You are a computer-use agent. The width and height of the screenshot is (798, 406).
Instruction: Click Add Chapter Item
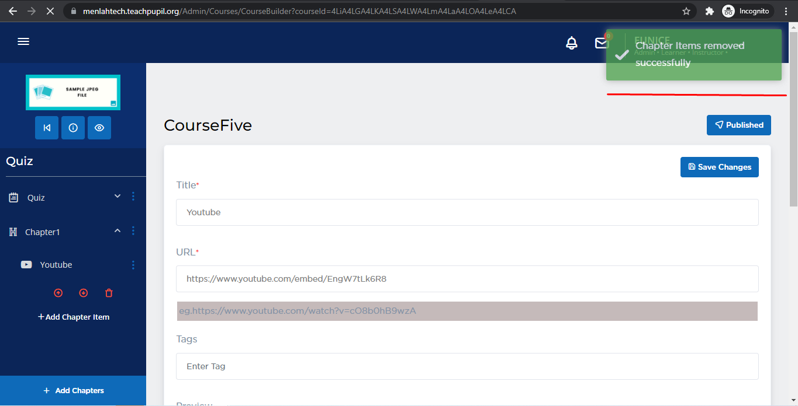74,317
